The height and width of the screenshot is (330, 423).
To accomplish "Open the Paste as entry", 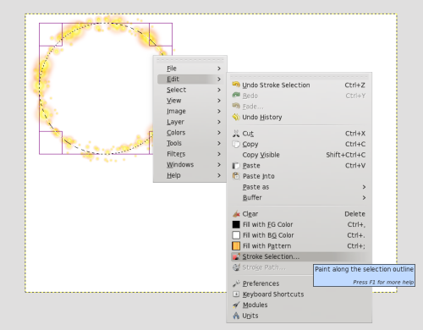I will [299, 187].
